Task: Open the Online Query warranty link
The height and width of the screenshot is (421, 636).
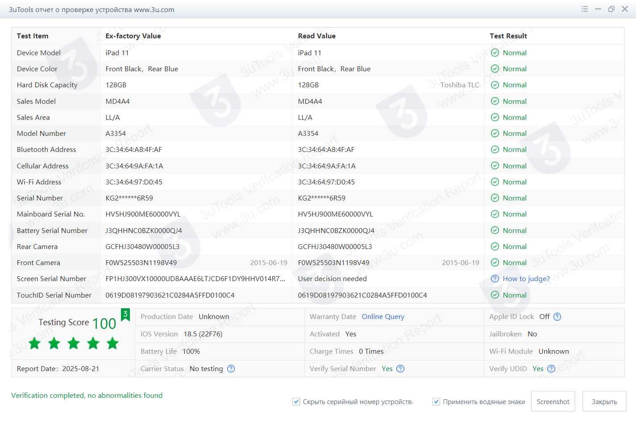Action: [383, 317]
